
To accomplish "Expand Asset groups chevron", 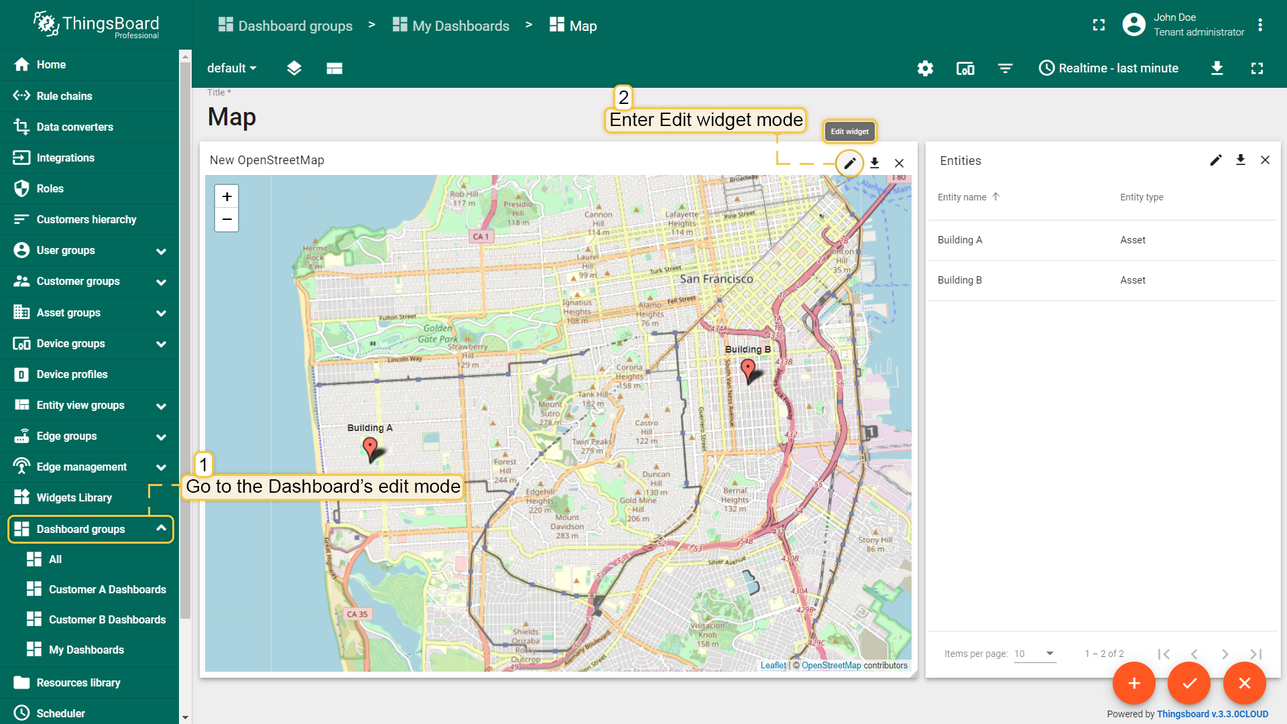I will [161, 313].
